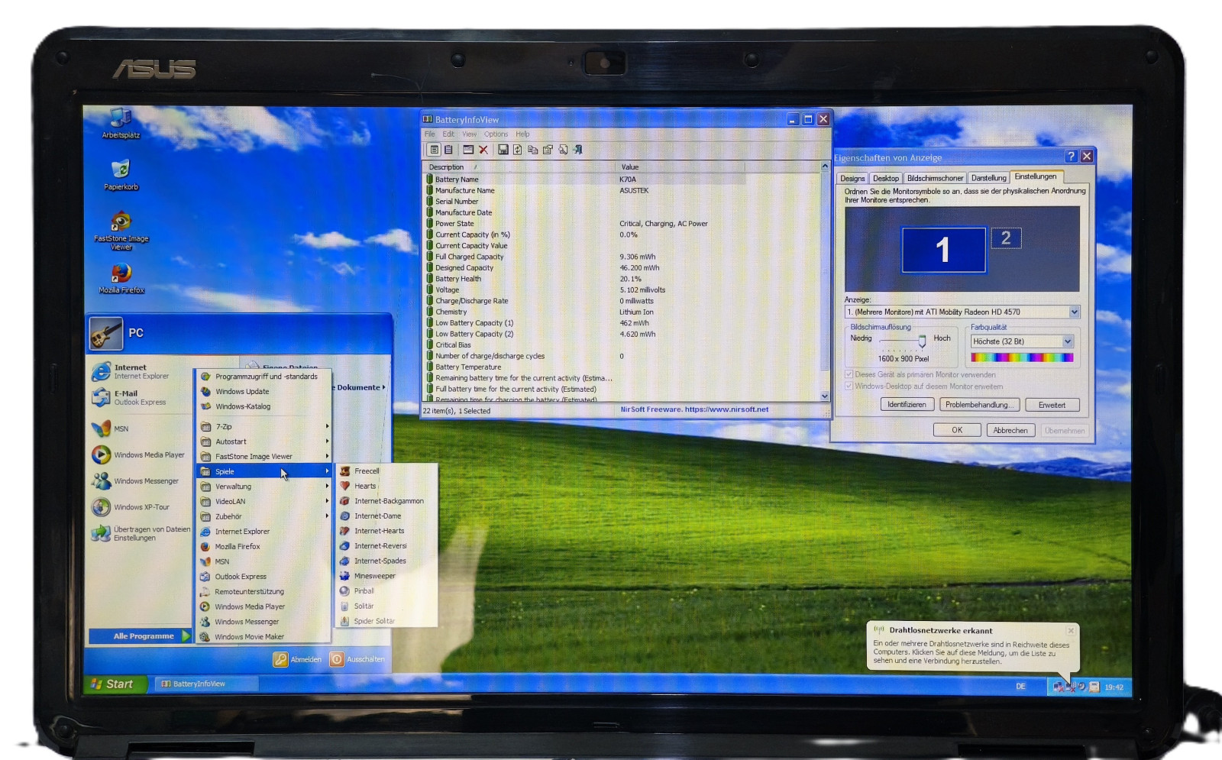Open the NirSoft website link in status bar
Image resolution: width=1222 pixels, height=760 pixels.
[694, 409]
